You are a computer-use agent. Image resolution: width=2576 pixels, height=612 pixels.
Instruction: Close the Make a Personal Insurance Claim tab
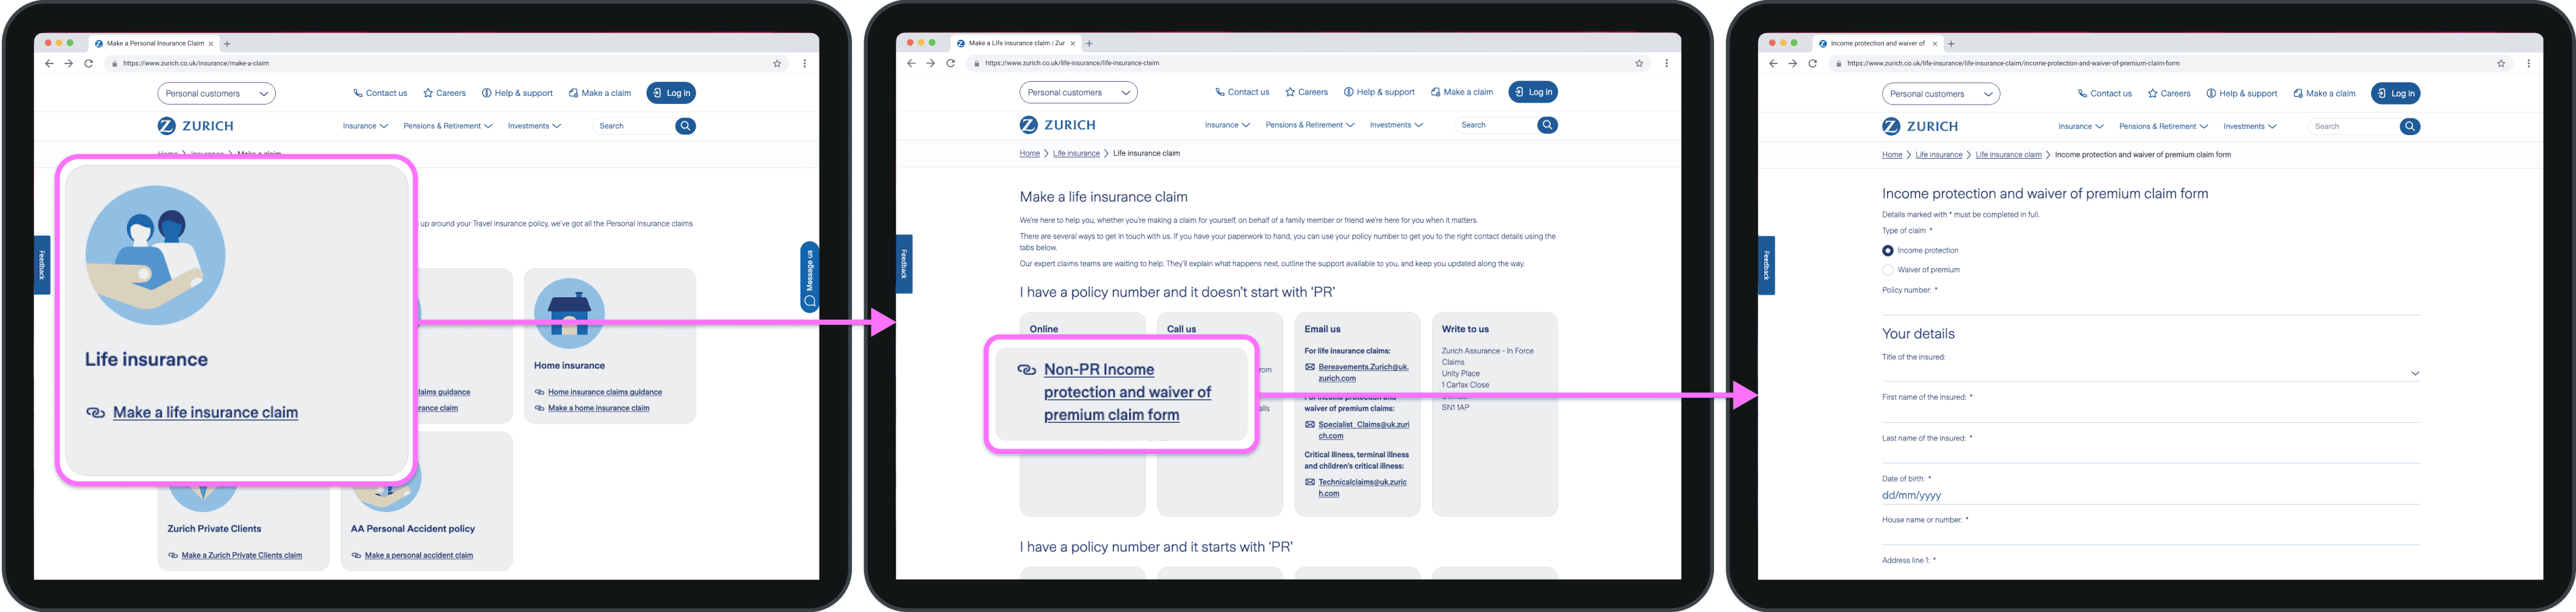210,43
